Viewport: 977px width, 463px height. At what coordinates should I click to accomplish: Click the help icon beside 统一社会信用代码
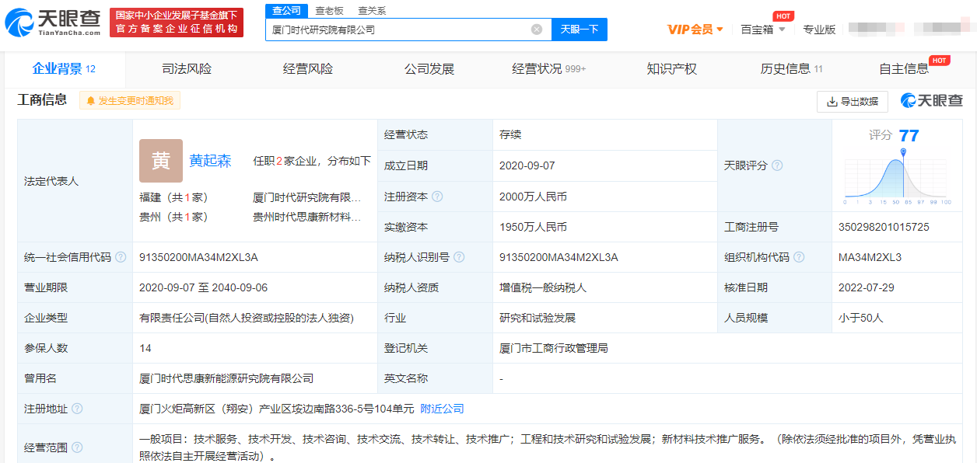click(121, 257)
